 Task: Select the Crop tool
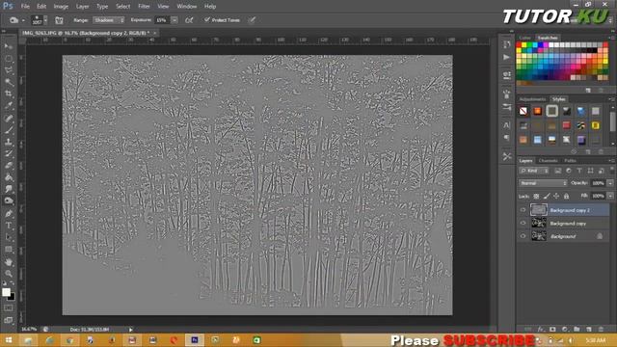[9, 93]
